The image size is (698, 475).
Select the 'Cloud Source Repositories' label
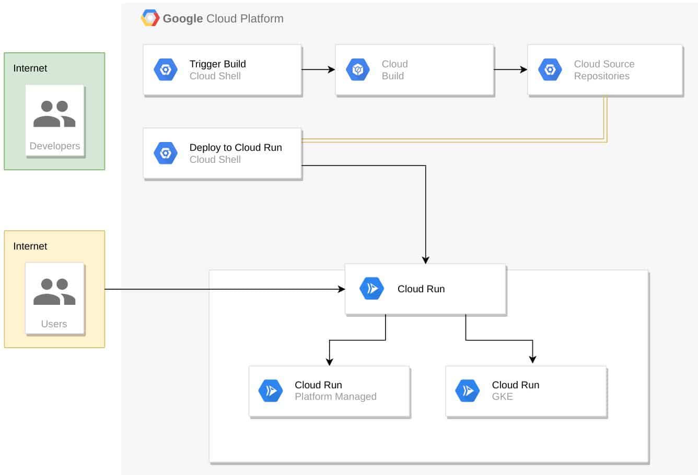coord(604,70)
